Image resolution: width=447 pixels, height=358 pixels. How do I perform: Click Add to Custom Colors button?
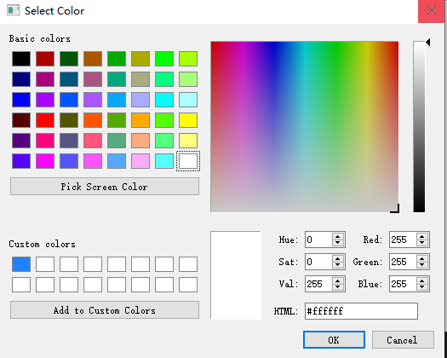pos(105,310)
